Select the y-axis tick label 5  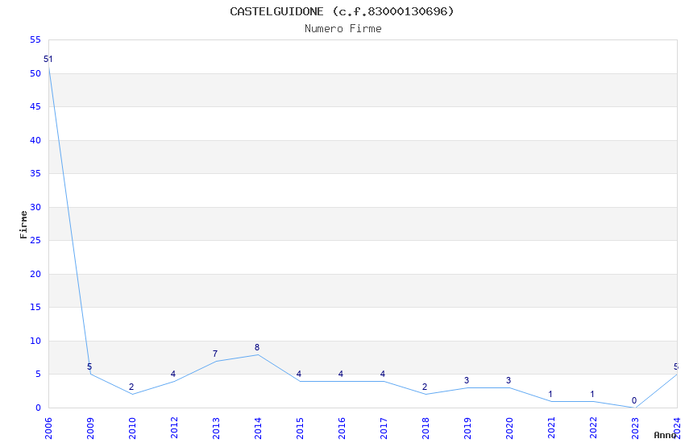[x=39, y=374]
